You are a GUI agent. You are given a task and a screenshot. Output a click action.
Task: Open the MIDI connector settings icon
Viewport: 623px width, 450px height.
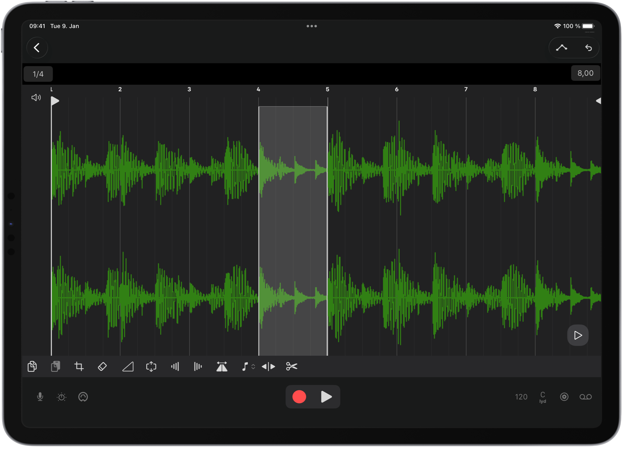tap(83, 397)
